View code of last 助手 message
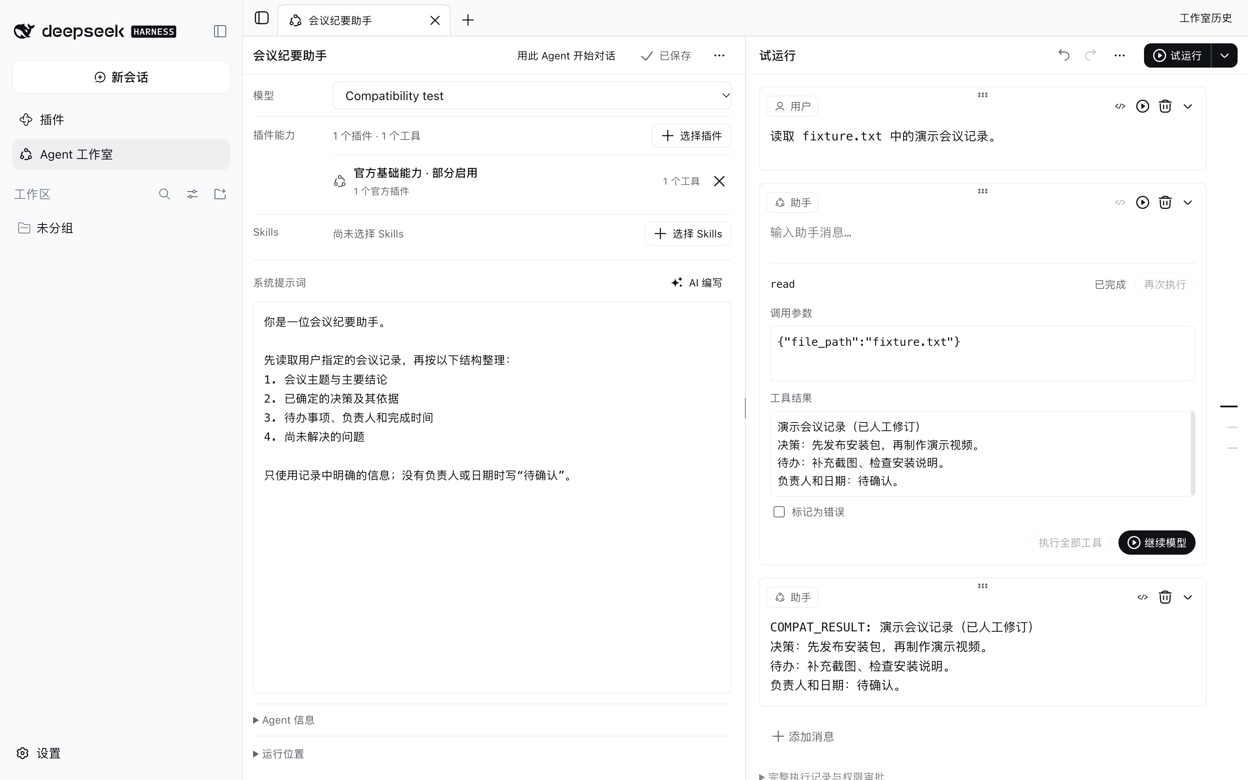This screenshot has width=1248, height=780. [1142, 597]
